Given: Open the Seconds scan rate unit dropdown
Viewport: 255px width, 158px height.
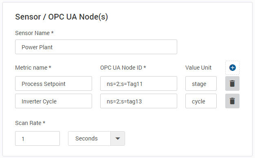Looking at the screenshot, I should click(x=97, y=138).
